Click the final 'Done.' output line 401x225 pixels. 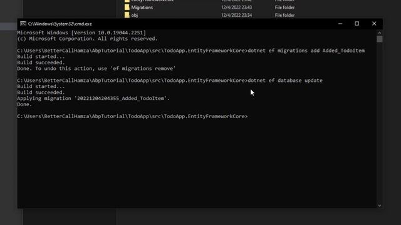[x=24, y=104]
